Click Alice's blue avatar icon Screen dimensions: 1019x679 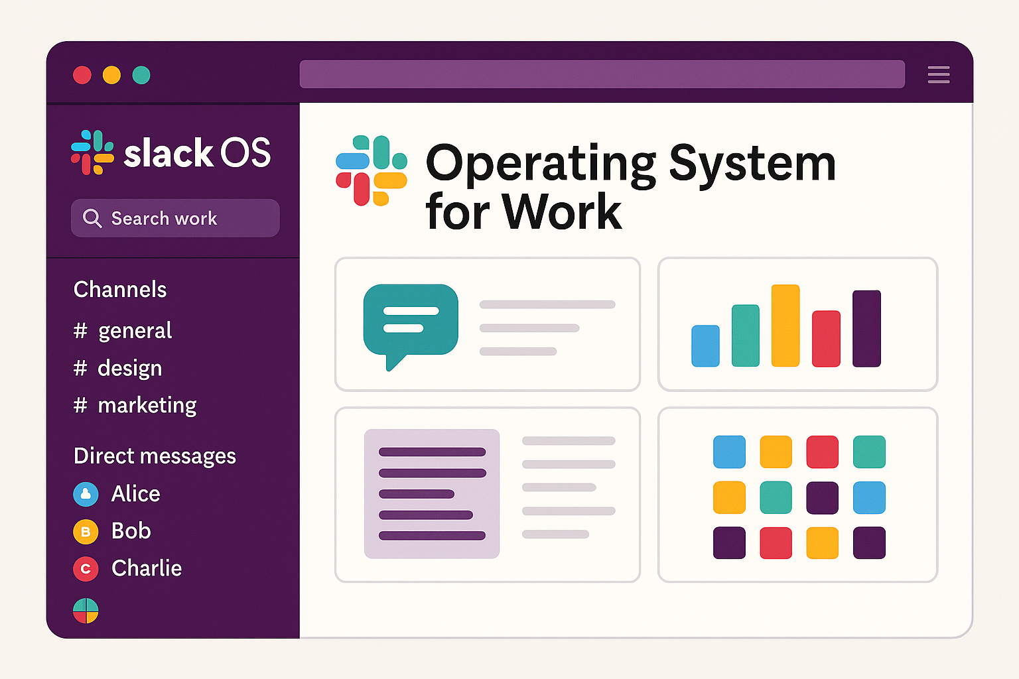pyautogui.click(x=86, y=494)
